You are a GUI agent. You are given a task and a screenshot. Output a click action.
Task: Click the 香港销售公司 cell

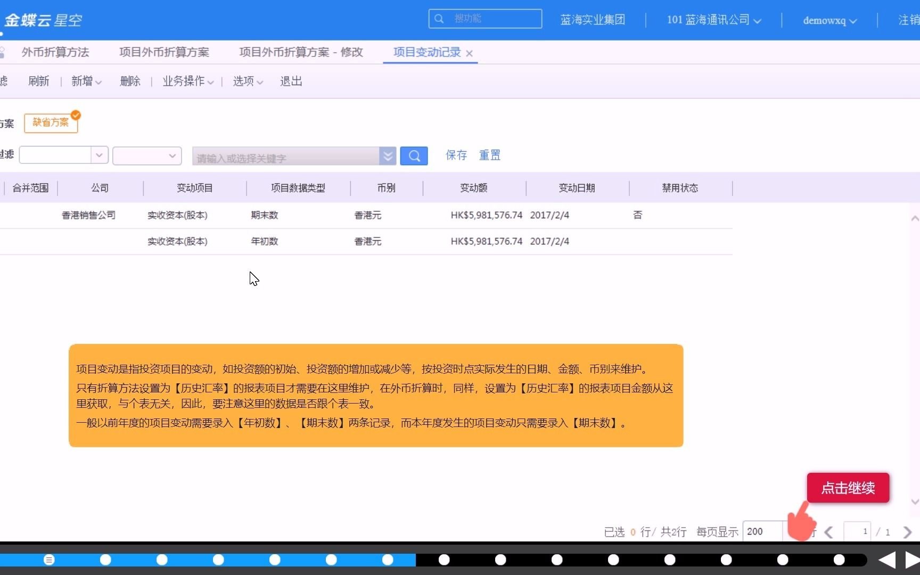[89, 215]
